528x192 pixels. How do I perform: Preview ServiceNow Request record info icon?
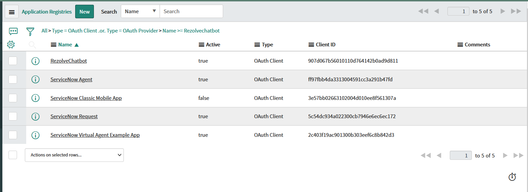tap(35, 116)
